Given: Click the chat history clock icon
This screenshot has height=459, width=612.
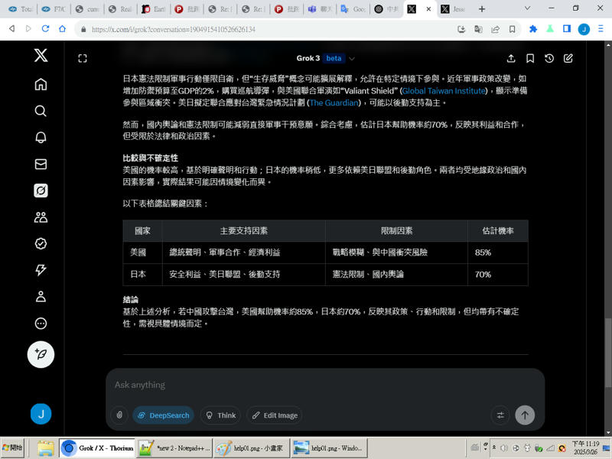Looking at the screenshot, I should (x=549, y=58).
